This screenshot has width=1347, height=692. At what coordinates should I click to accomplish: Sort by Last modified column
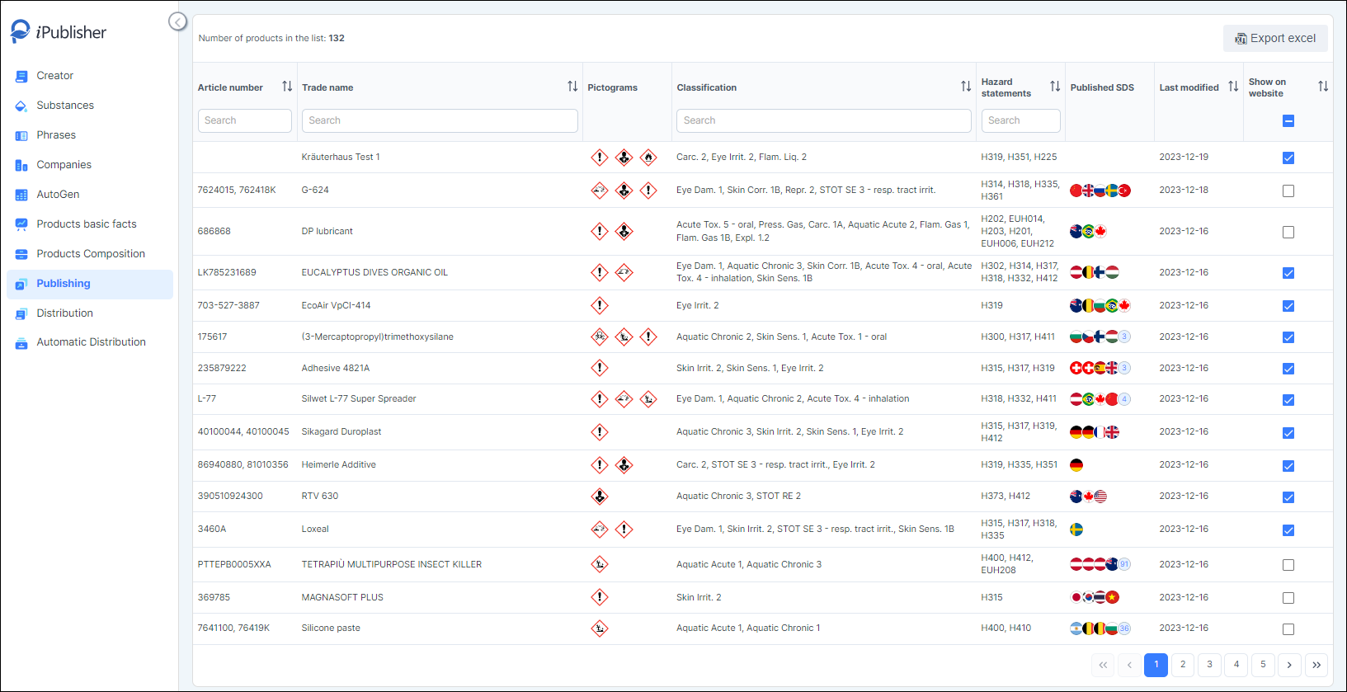click(1233, 87)
